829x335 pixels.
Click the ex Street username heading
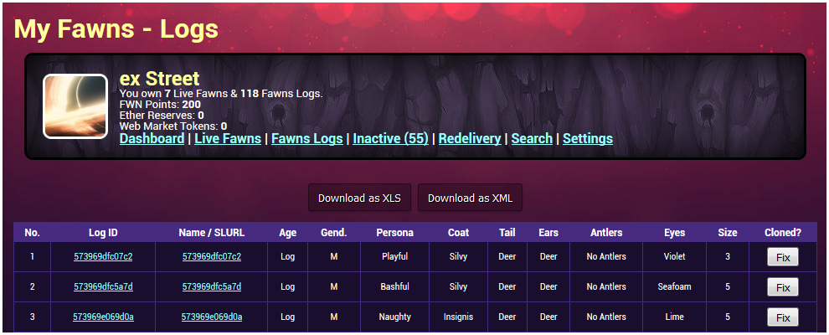point(160,78)
